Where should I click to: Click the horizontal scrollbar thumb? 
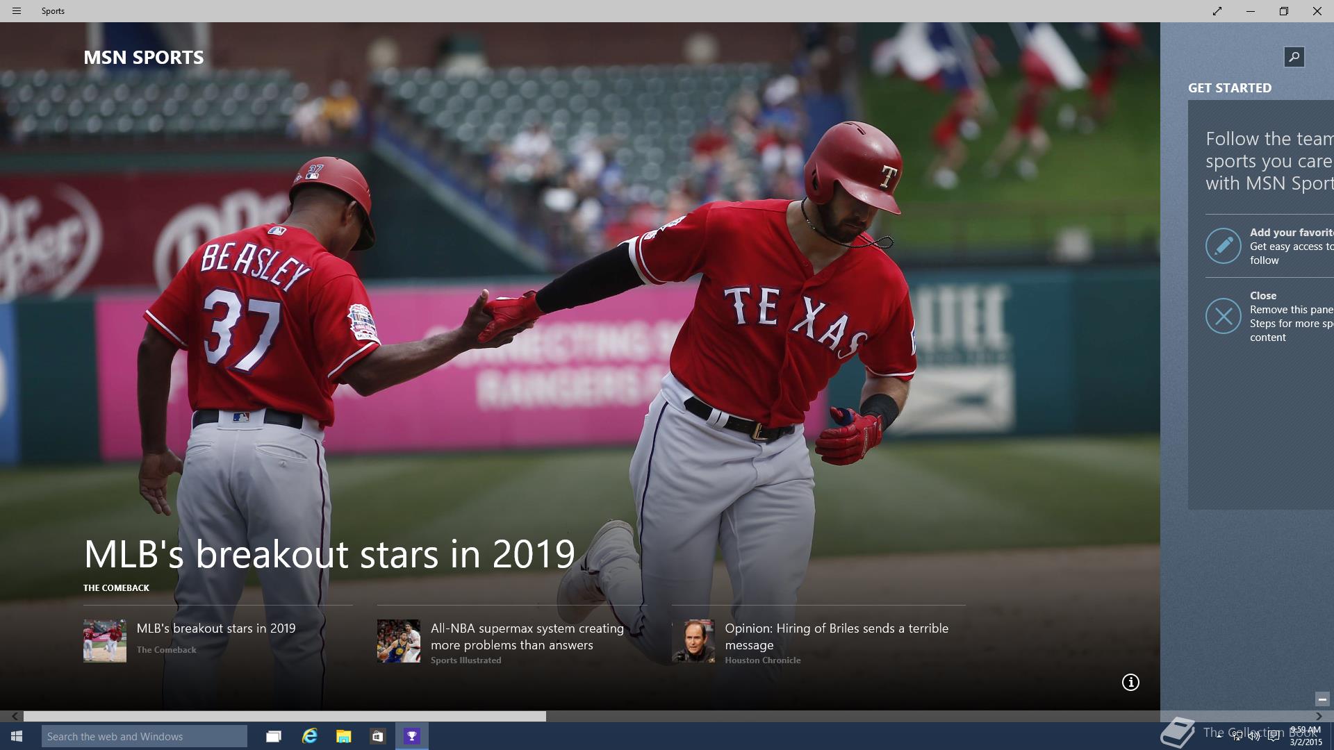point(285,716)
